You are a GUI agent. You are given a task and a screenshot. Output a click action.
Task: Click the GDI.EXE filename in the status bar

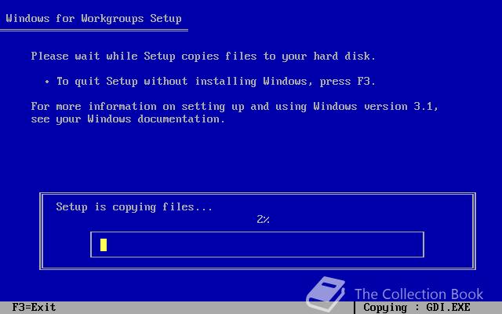(x=448, y=308)
